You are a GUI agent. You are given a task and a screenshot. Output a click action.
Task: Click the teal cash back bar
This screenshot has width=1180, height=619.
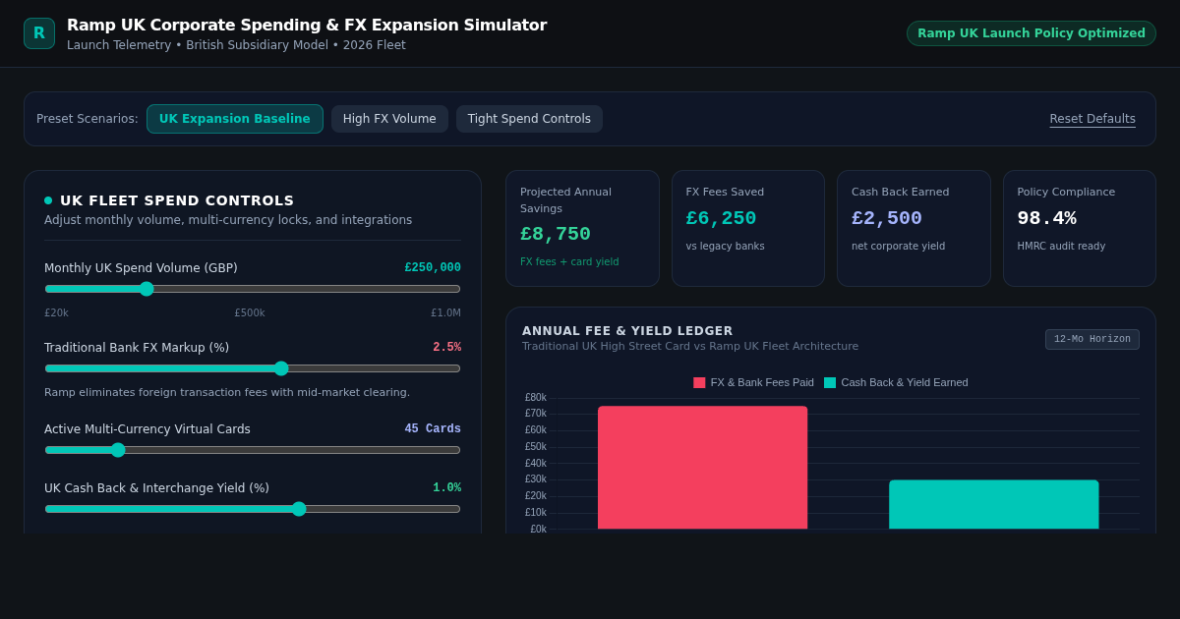993,505
